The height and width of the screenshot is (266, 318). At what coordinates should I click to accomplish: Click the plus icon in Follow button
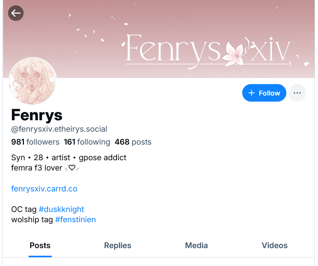251,93
